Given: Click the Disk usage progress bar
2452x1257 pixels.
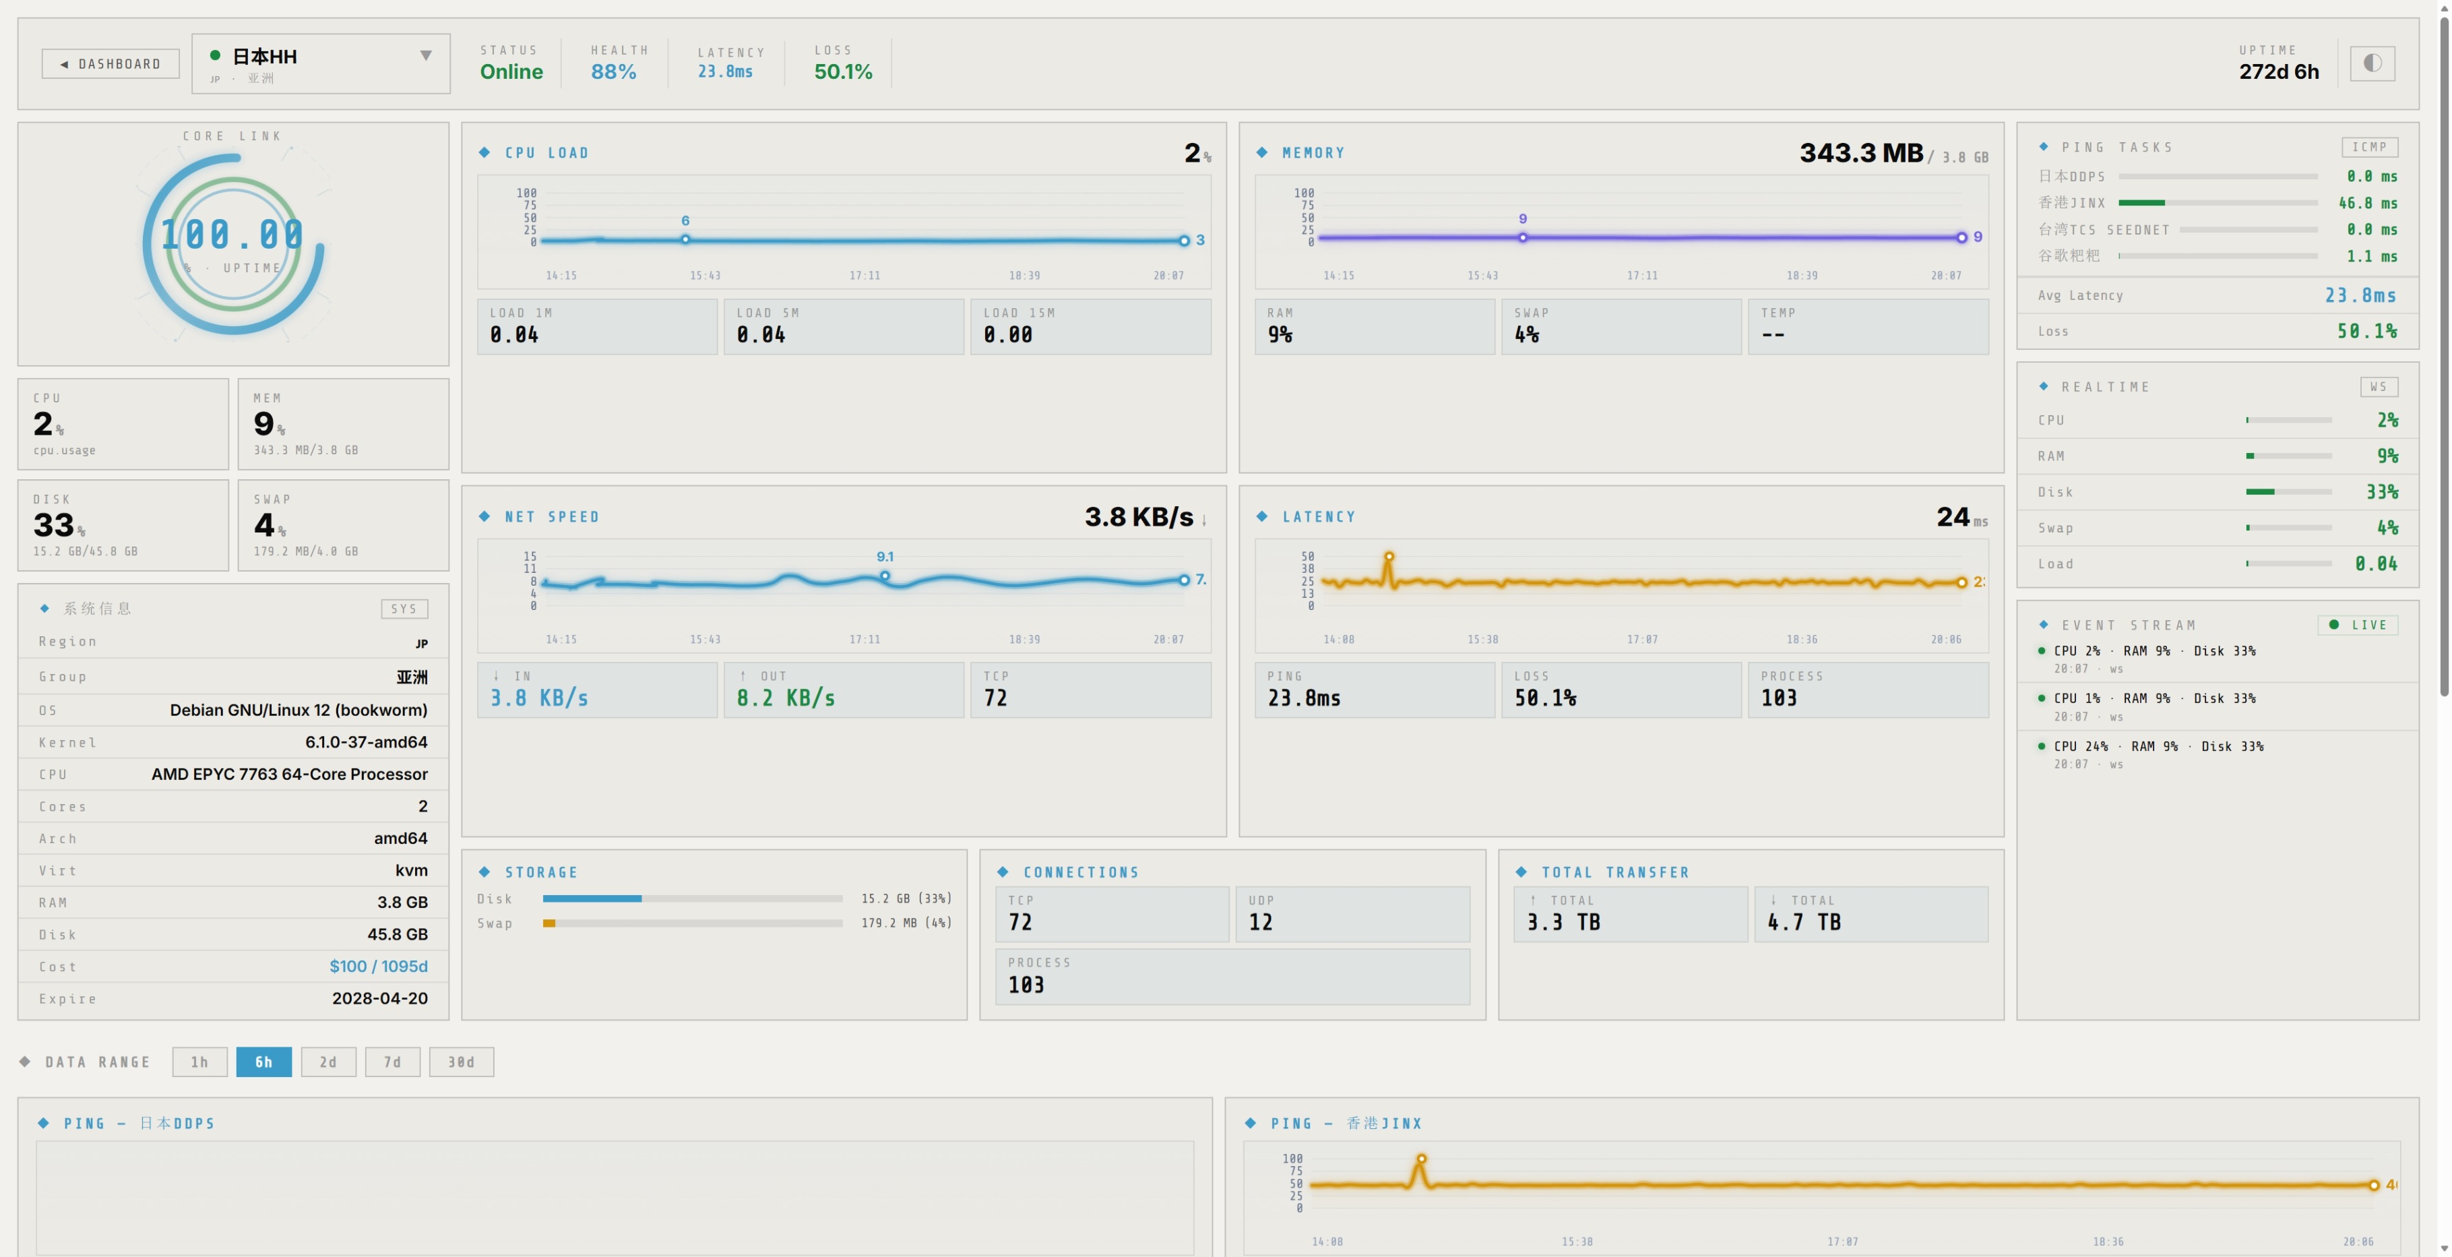Looking at the screenshot, I should click(x=692, y=898).
